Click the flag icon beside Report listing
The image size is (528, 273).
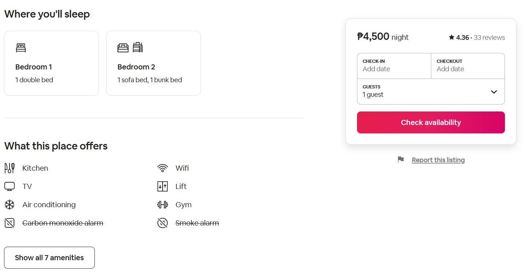401,160
